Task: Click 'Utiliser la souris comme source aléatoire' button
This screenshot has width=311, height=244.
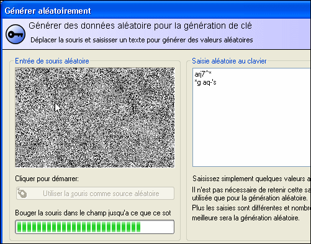Action: [x=95, y=194]
